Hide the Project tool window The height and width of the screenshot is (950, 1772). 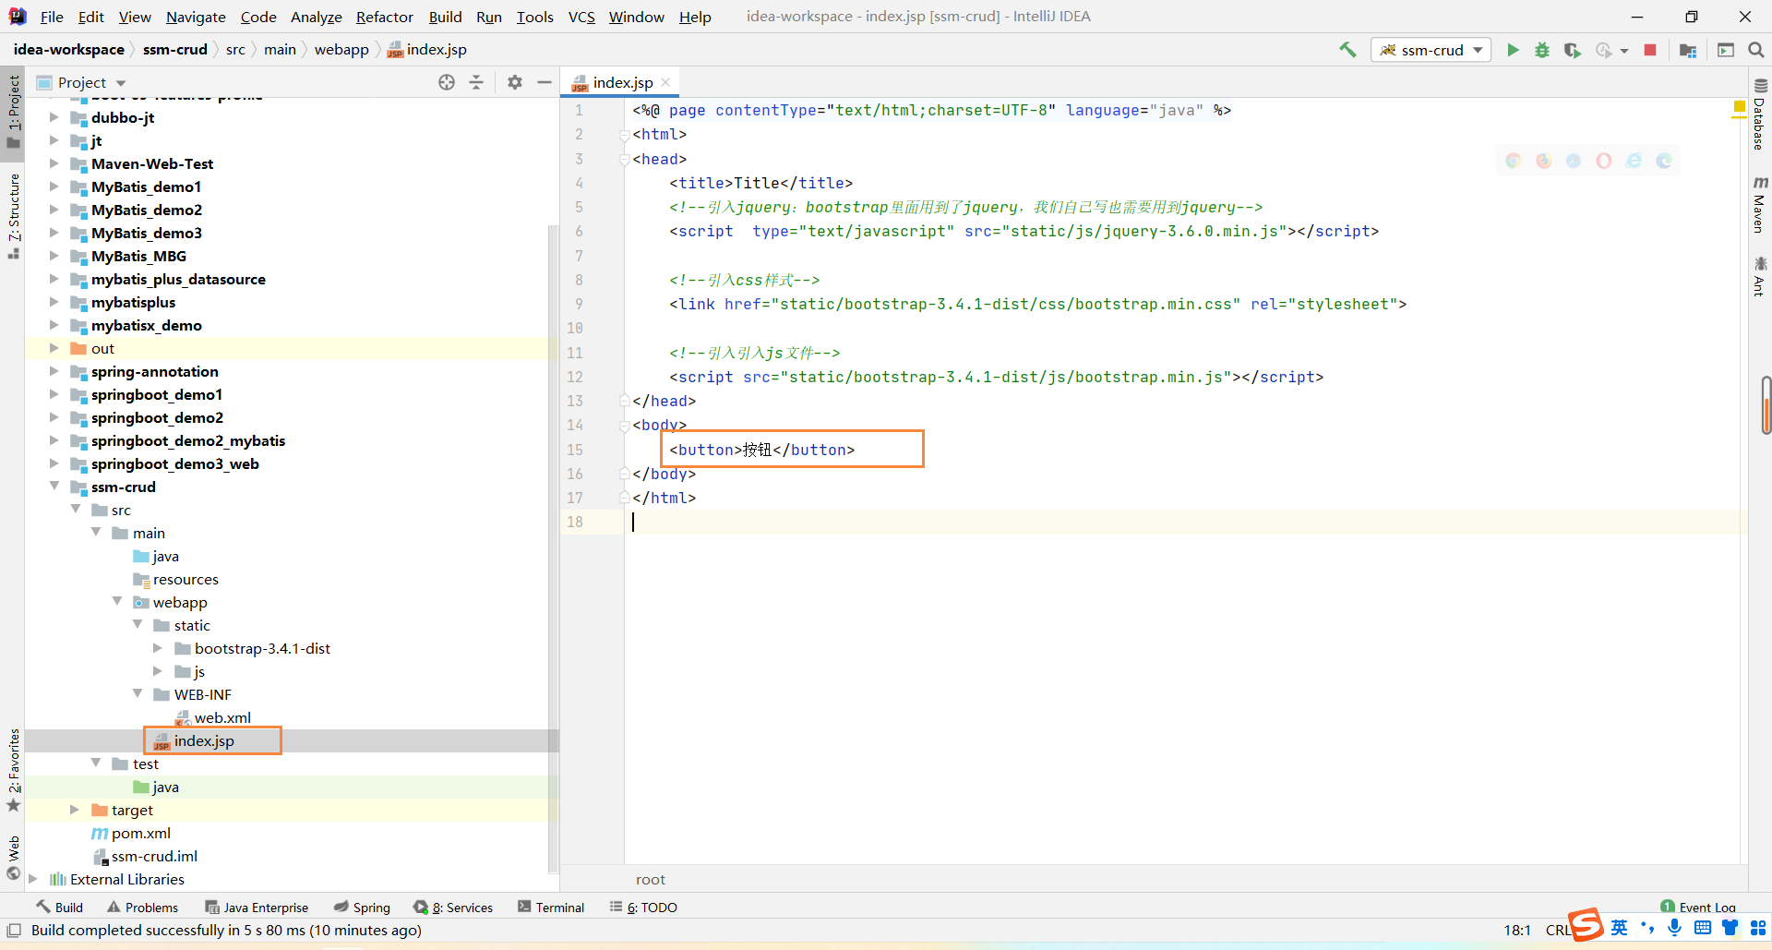(545, 82)
